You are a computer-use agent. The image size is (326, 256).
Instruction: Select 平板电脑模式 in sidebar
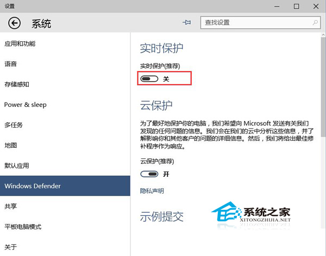point(65,227)
